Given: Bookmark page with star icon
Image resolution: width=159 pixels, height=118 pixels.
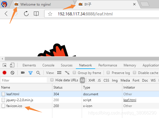Looking at the screenshot, I should click(x=50, y=14).
